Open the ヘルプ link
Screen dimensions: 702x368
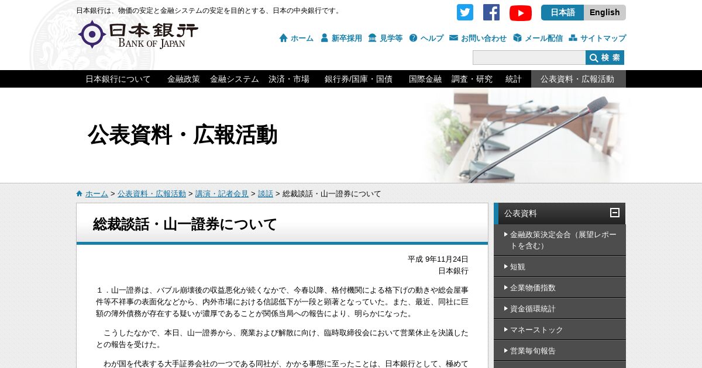click(432, 38)
